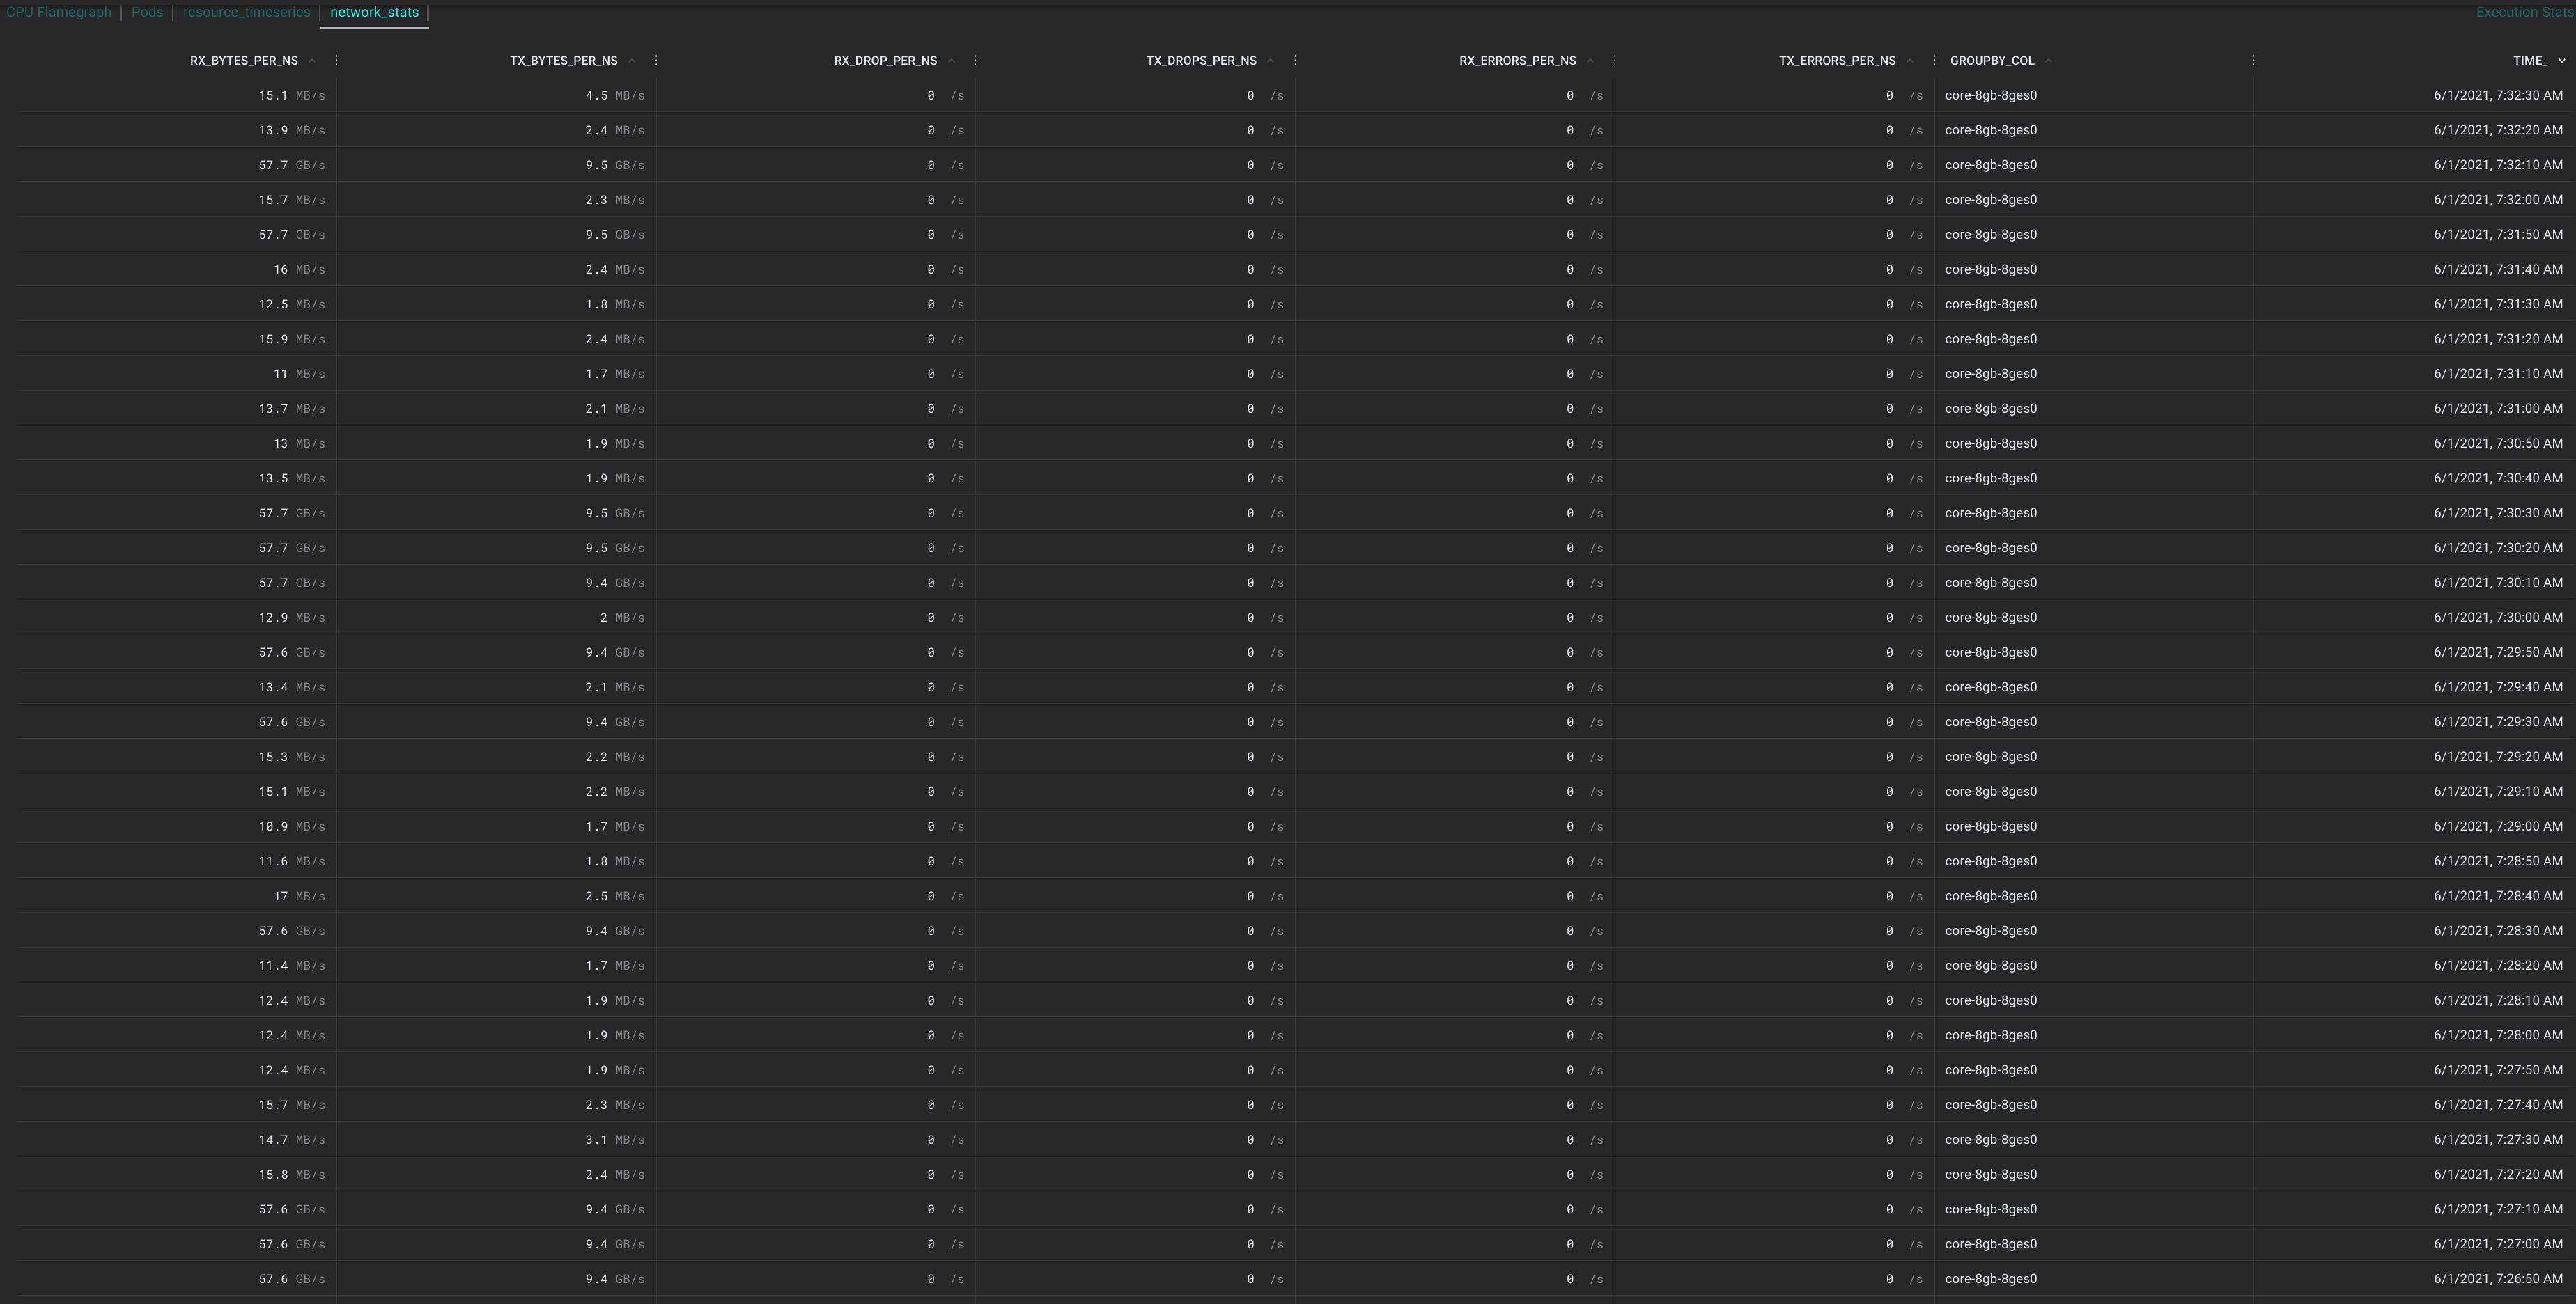Switch to the CPU Flamegraph tab

coord(59,13)
